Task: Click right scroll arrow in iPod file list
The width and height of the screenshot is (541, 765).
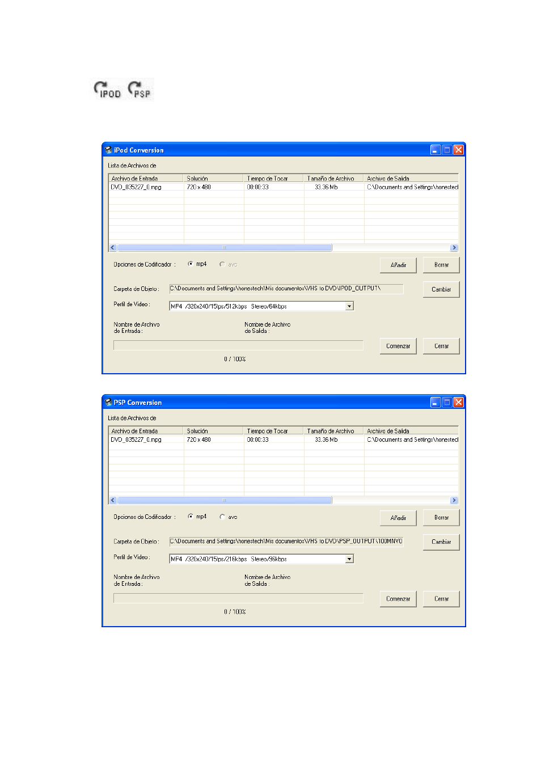Action: click(x=454, y=248)
